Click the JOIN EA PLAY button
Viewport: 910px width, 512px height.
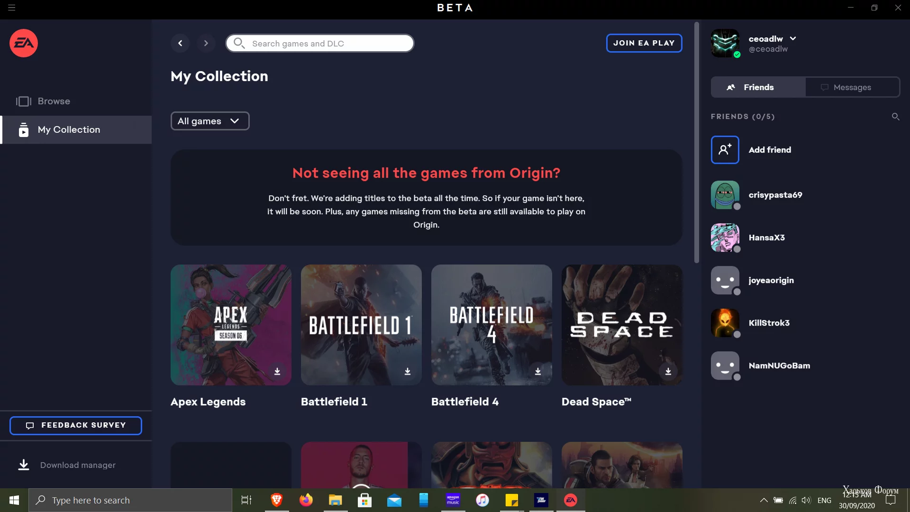point(644,43)
